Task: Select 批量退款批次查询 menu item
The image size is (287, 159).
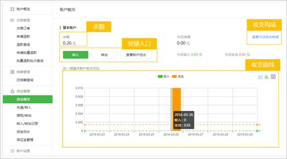Action: click(30, 61)
